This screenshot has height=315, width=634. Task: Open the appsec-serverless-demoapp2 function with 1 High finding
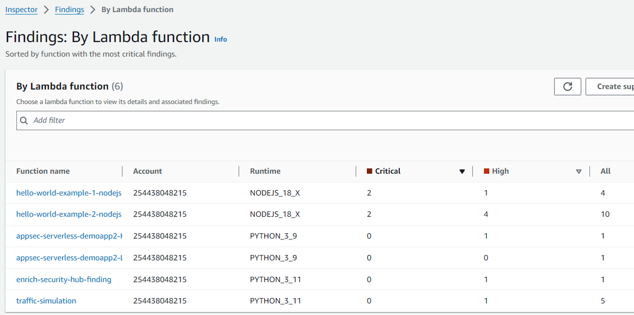pyautogui.click(x=69, y=236)
